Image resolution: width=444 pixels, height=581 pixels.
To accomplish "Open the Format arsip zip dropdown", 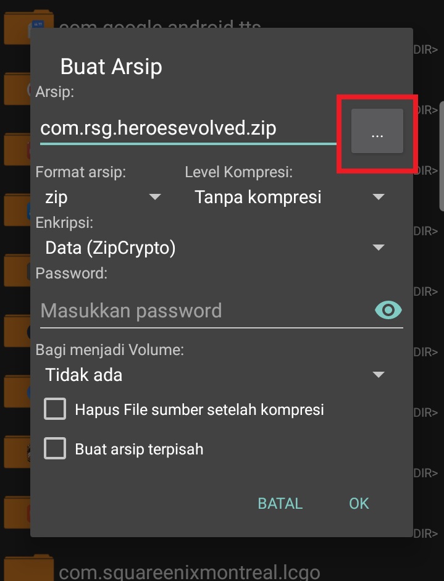I will (x=103, y=197).
